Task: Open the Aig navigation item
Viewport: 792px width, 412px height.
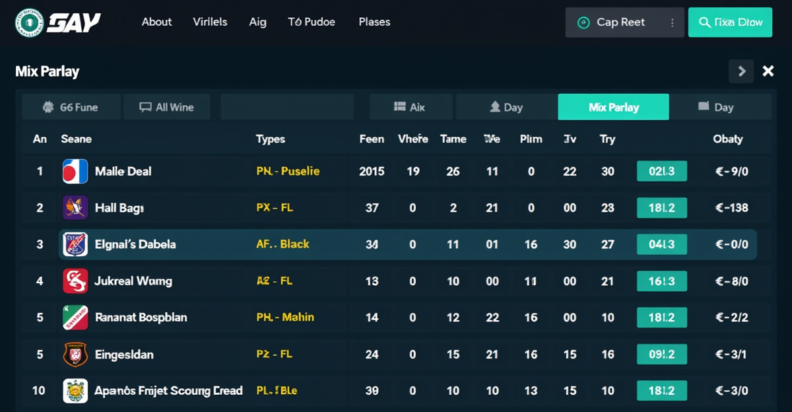Action: point(258,22)
